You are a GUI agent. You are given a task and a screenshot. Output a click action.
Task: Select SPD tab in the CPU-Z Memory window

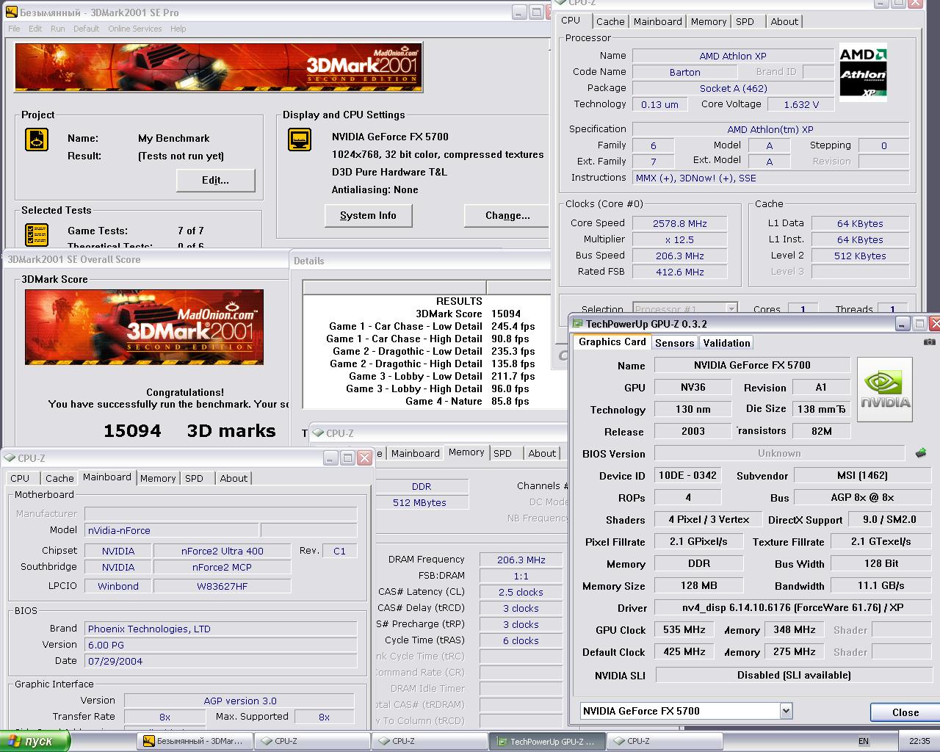pyautogui.click(x=502, y=453)
